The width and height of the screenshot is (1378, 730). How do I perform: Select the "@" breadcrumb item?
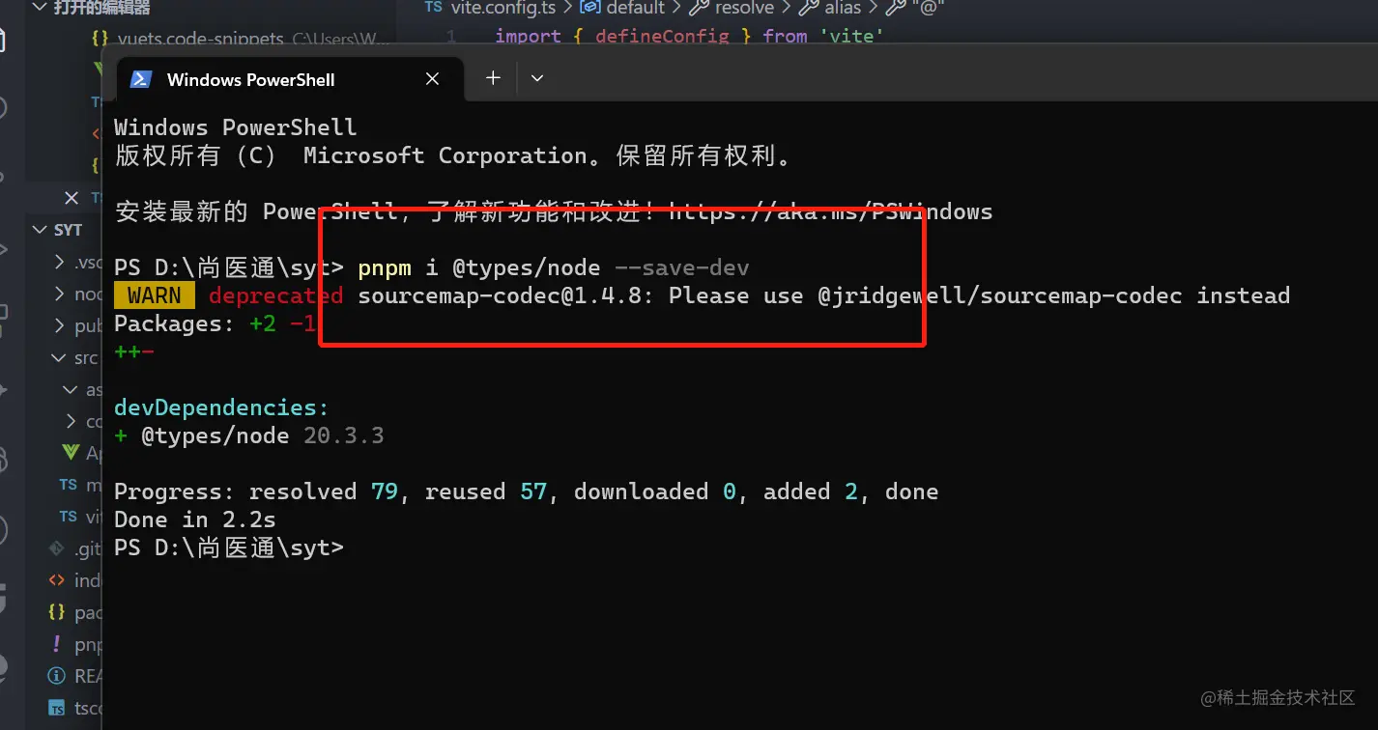click(928, 8)
